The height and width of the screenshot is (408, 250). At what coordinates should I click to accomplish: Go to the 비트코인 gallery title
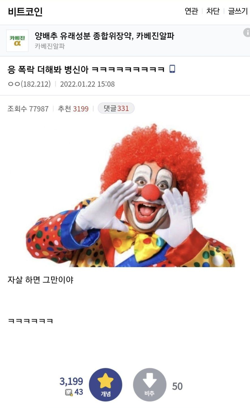(x=25, y=12)
